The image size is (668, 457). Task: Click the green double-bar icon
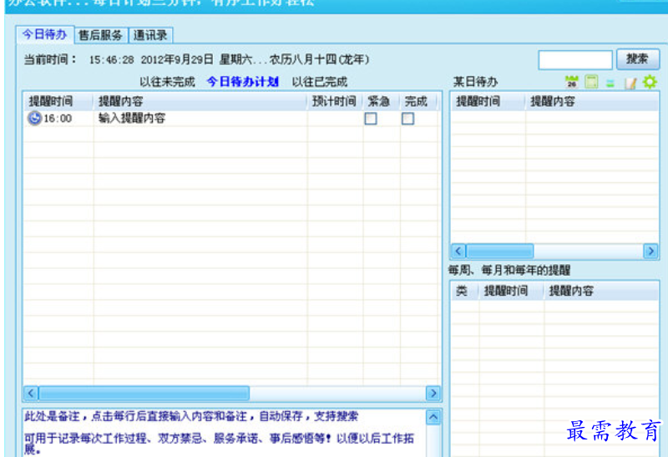coord(610,83)
